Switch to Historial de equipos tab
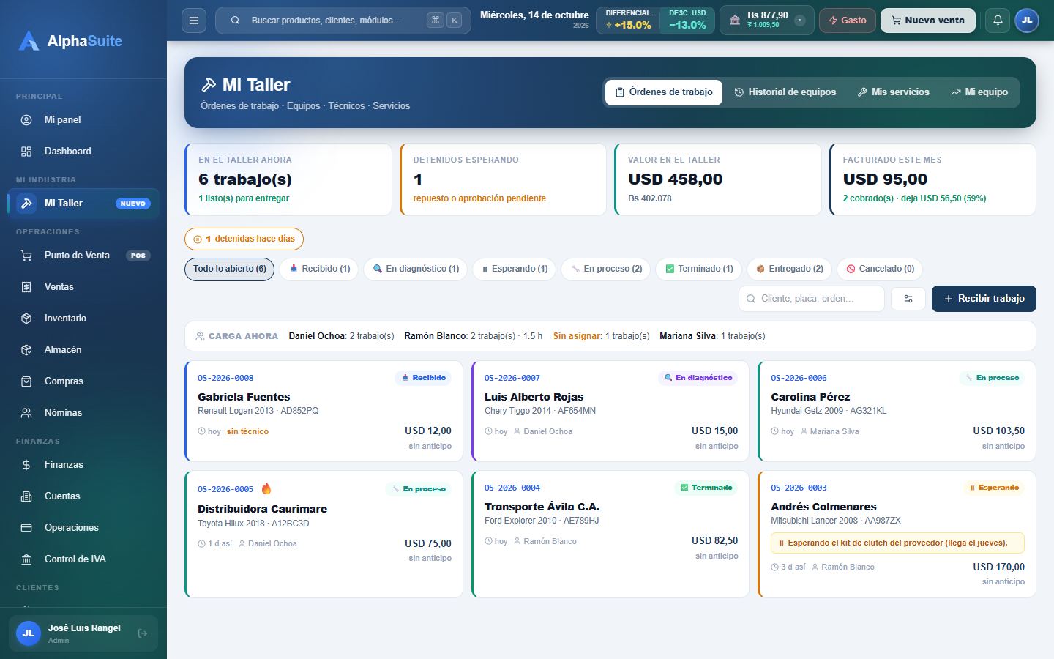Image resolution: width=1054 pixels, height=659 pixels. (x=785, y=92)
